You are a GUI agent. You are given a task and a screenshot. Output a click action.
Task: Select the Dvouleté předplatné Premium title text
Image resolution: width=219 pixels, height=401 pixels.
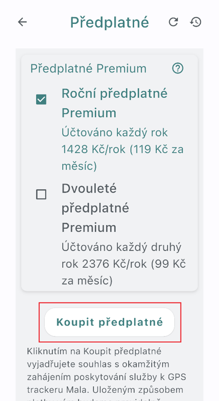coord(95,208)
